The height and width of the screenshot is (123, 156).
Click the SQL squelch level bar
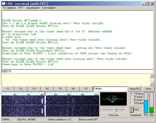[152, 103]
